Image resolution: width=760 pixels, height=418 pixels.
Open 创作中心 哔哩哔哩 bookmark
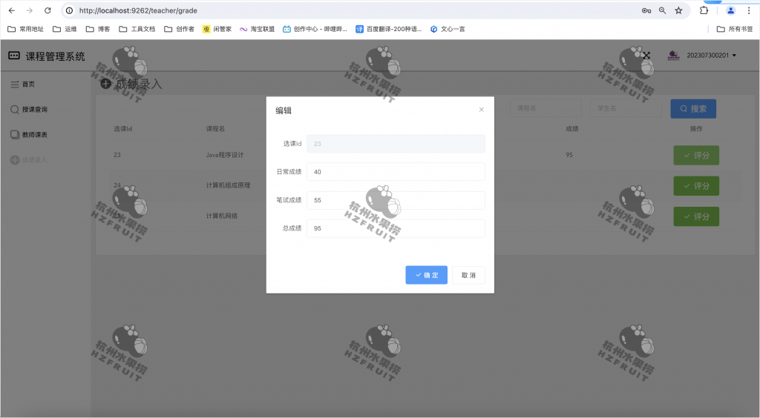pos(315,29)
